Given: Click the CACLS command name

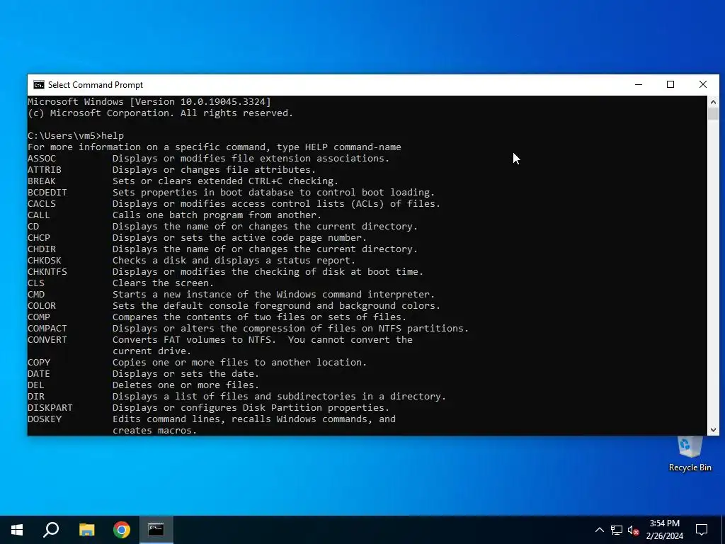Looking at the screenshot, I should (42, 203).
